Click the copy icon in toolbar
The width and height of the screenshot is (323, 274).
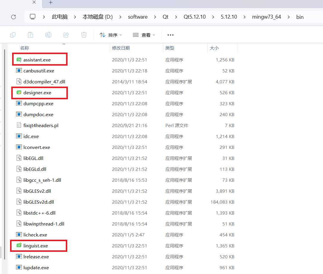tap(13, 35)
